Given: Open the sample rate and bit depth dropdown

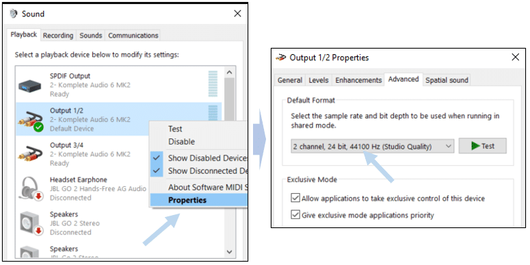Looking at the screenshot, I should [x=373, y=147].
